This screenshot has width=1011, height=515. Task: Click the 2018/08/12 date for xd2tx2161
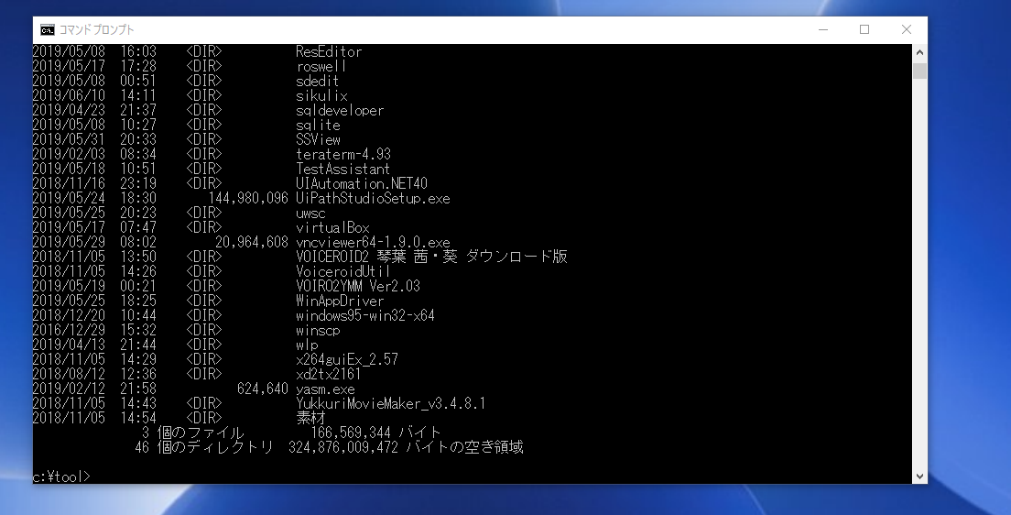pos(69,374)
